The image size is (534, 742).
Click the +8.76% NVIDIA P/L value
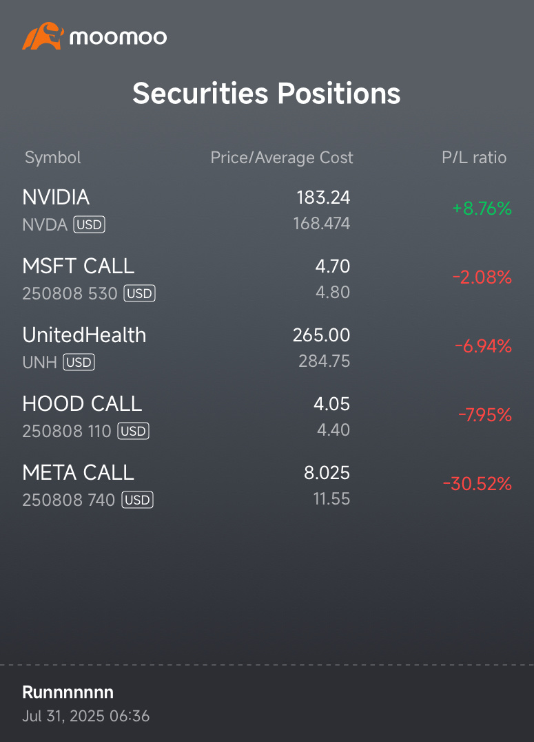482,208
